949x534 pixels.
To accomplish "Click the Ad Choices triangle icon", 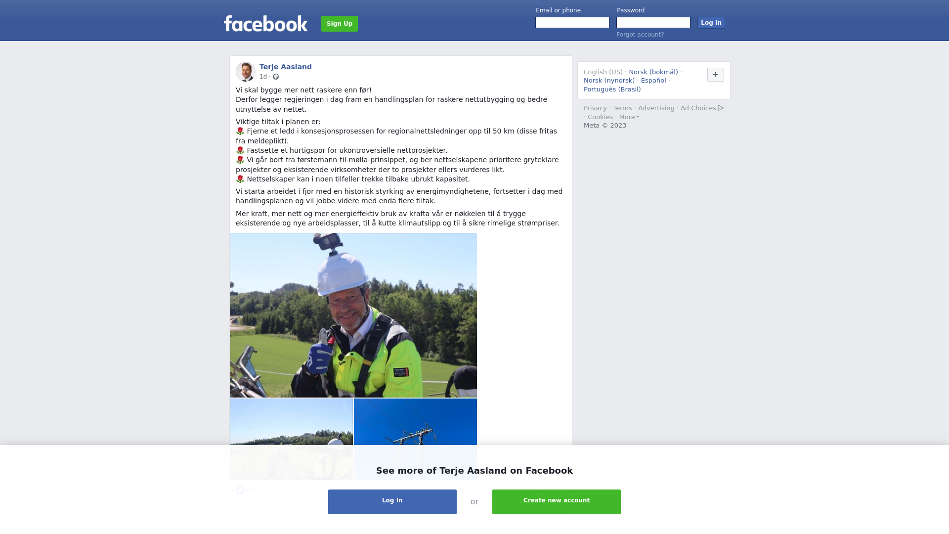I will point(721,108).
